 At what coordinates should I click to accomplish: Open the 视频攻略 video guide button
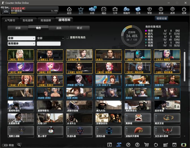[162, 18]
